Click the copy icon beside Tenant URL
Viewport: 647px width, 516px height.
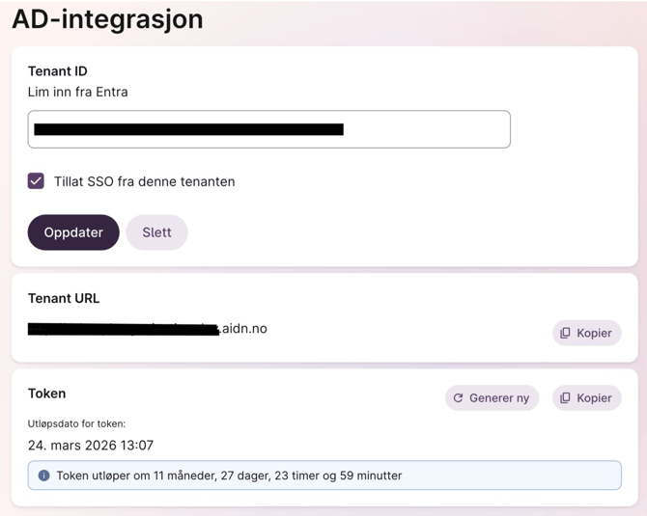click(565, 333)
